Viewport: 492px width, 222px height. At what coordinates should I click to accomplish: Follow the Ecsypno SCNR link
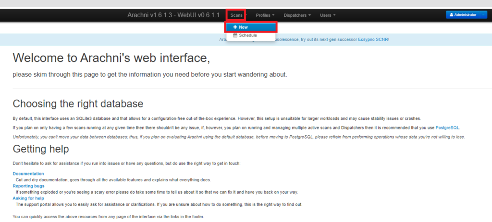(x=373, y=40)
